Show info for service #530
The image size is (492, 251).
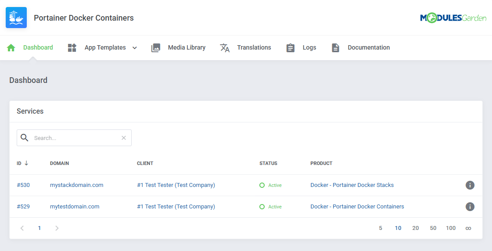click(x=470, y=185)
